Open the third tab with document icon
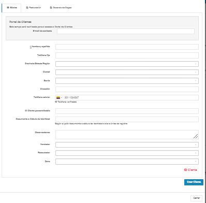 click(61, 8)
